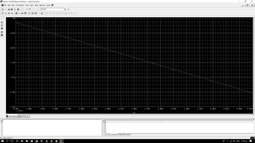255x143 pixels.
Task: Open the Simulation menu
Action: click(20, 5)
